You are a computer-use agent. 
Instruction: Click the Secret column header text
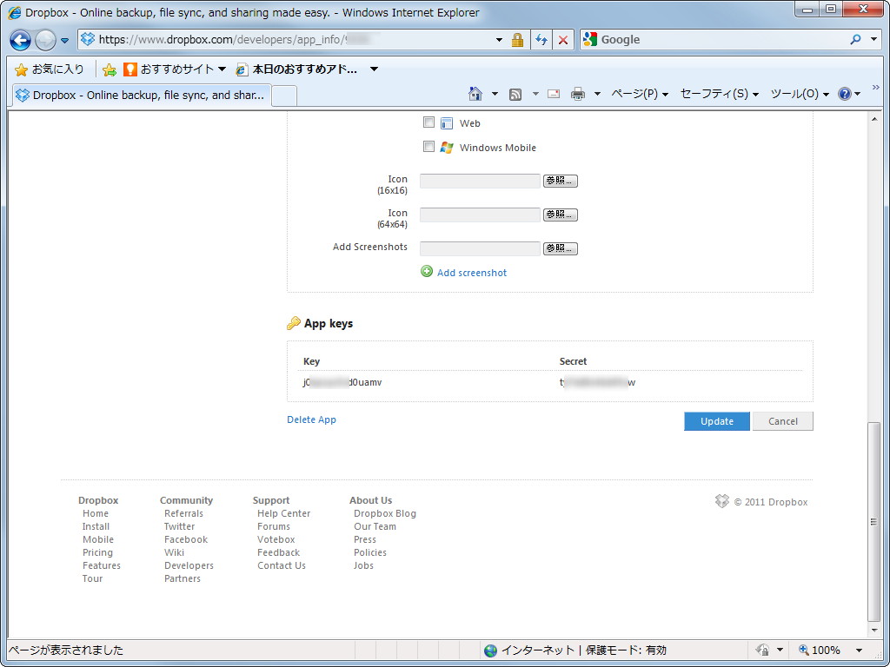574,361
